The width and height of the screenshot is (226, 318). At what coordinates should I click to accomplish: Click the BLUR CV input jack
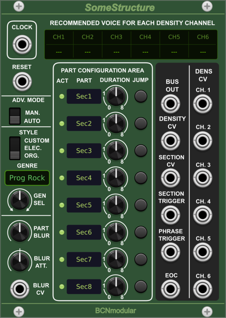pyautogui.click(x=20, y=289)
